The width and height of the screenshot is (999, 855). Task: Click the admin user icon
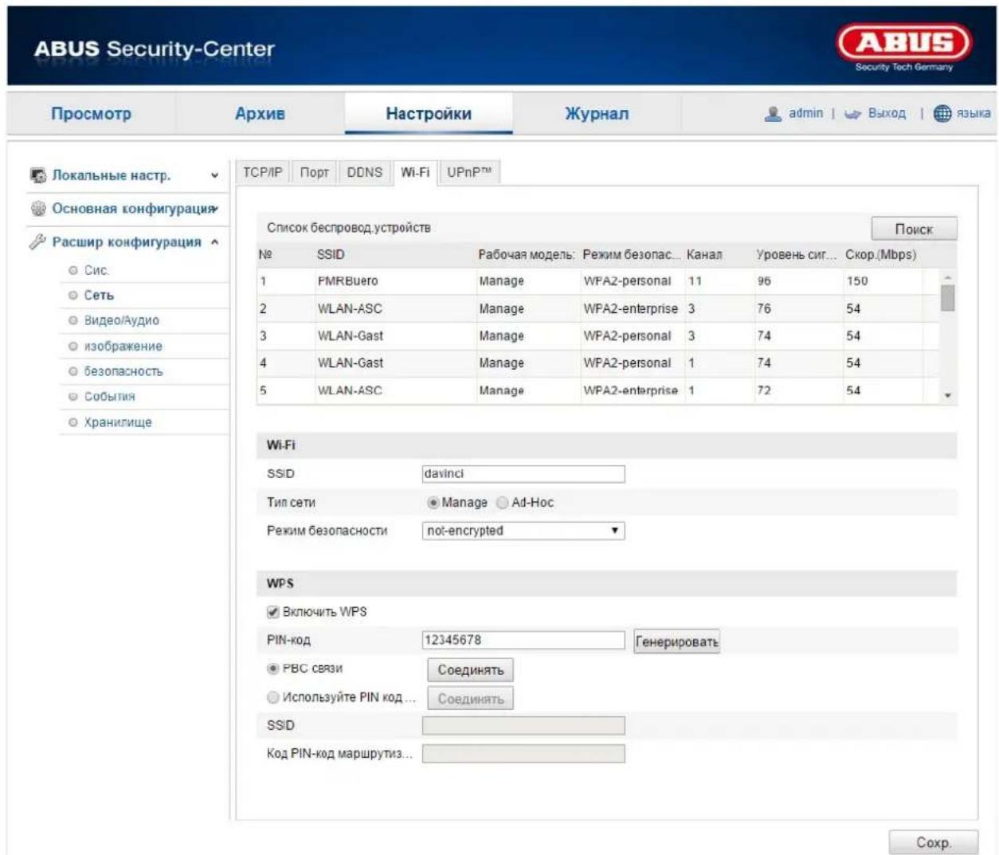(773, 114)
